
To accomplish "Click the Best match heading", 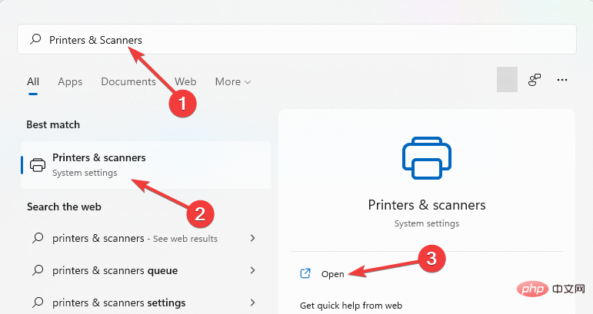I will (53, 124).
